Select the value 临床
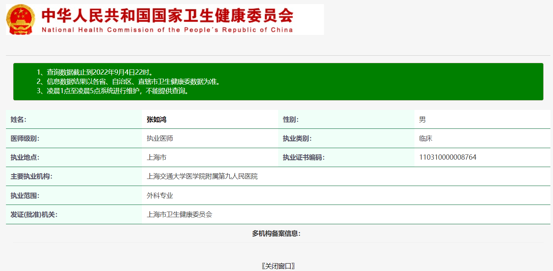Image resolution: width=553 pixels, height=271 pixels. coord(426,138)
